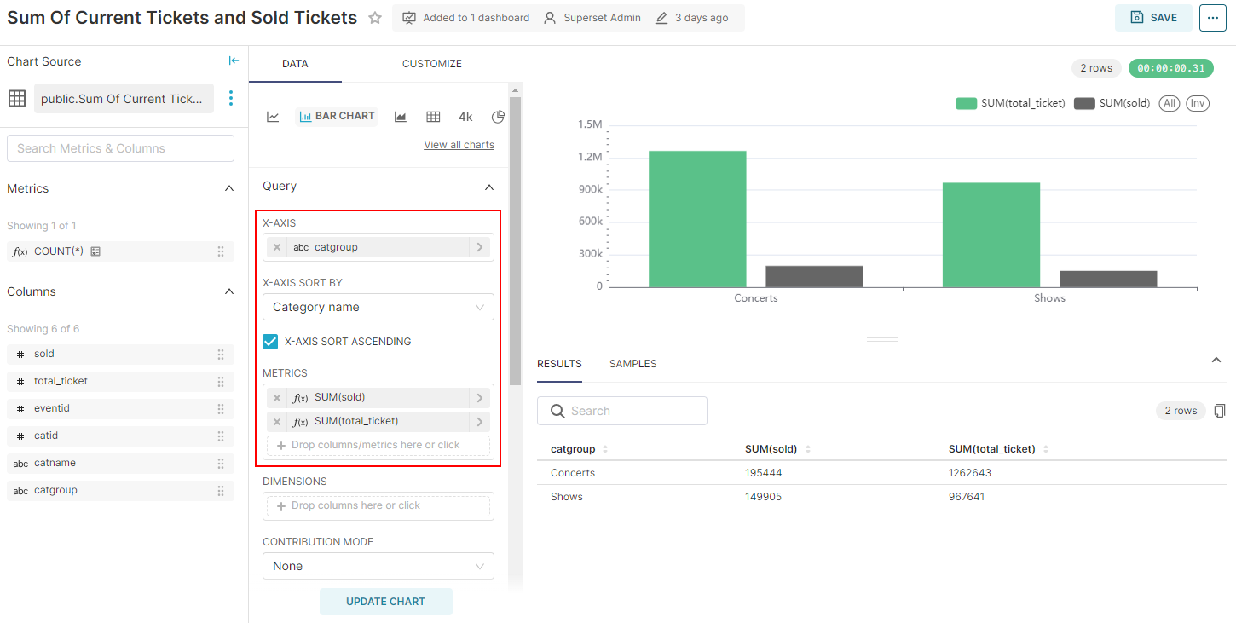Toggle SUM(total_ticket) legend series

click(1011, 103)
